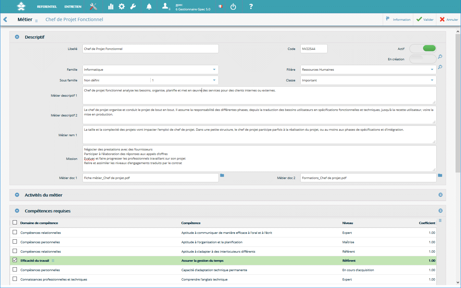Collapse the Compétences requises section
This screenshot has width=461, height=288.
[17, 211]
